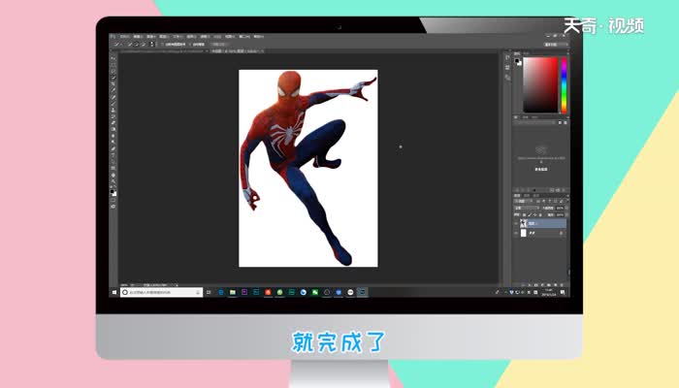Click the lock icon on Background layer
679x388 pixels.
(562, 233)
